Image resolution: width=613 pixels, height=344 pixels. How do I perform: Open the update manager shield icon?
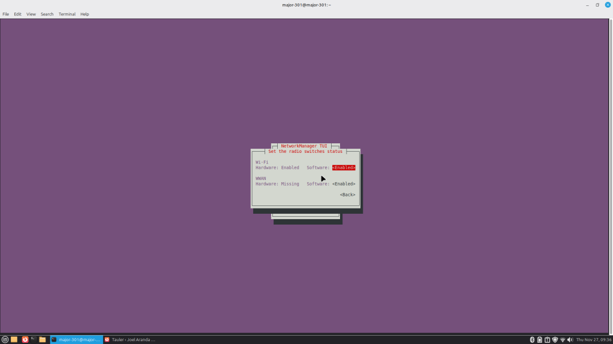554,339
